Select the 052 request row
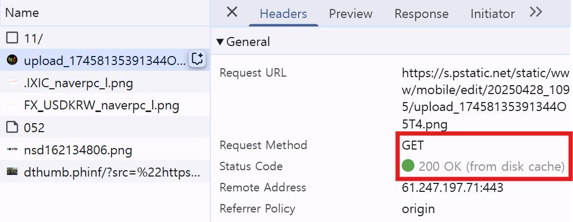The height and width of the screenshot is (222, 573). pyautogui.click(x=105, y=127)
